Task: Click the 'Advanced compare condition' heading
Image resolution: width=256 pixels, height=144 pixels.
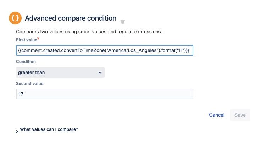Action: pyautogui.click(x=71, y=18)
